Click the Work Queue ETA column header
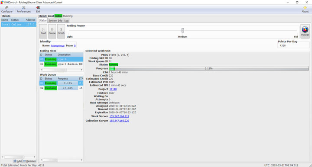 (81, 79)
